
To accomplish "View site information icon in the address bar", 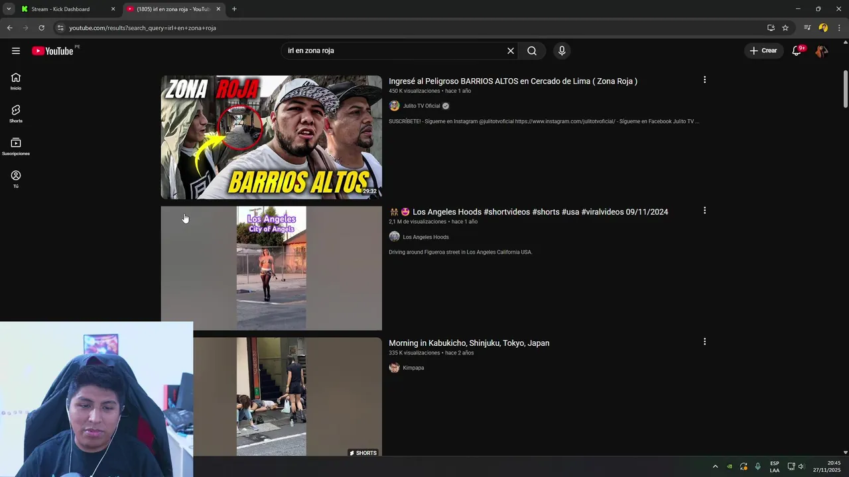I will (60, 28).
